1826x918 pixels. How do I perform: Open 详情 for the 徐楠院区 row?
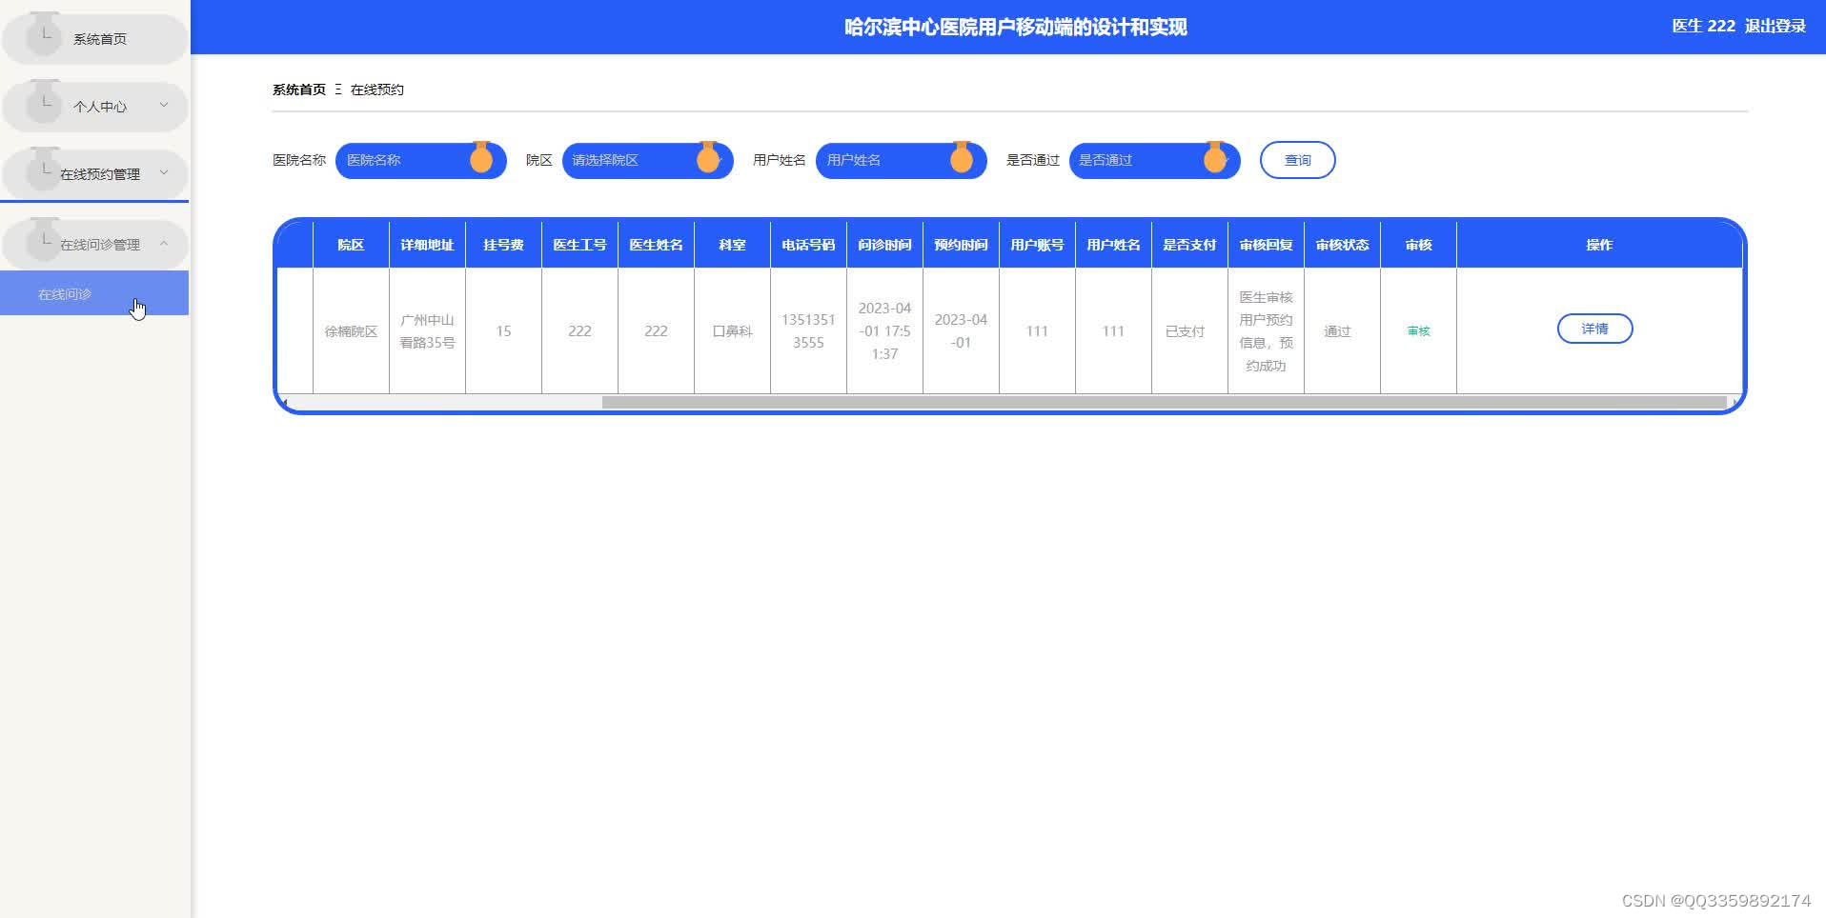coord(1594,329)
